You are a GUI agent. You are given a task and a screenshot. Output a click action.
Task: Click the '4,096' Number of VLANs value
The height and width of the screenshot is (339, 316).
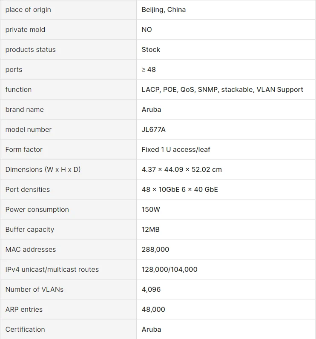click(x=151, y=289)
